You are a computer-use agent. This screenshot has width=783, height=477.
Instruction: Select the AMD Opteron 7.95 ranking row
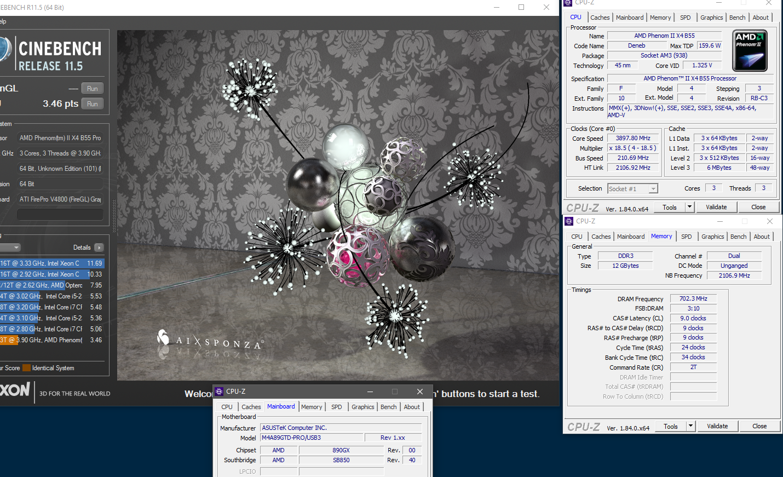point(51,285)
